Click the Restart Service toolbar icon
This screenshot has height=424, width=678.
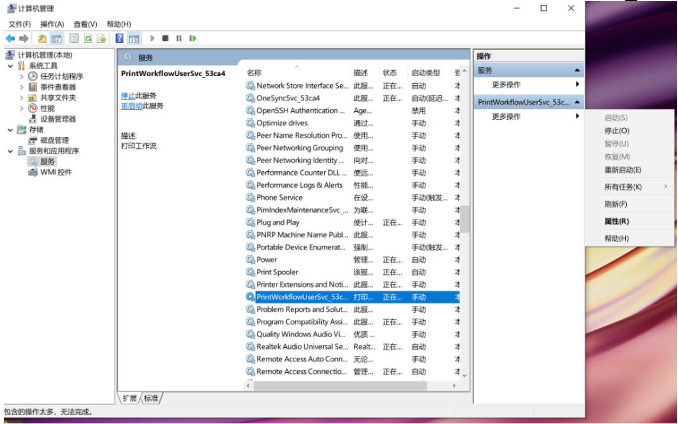coord(193,38)
